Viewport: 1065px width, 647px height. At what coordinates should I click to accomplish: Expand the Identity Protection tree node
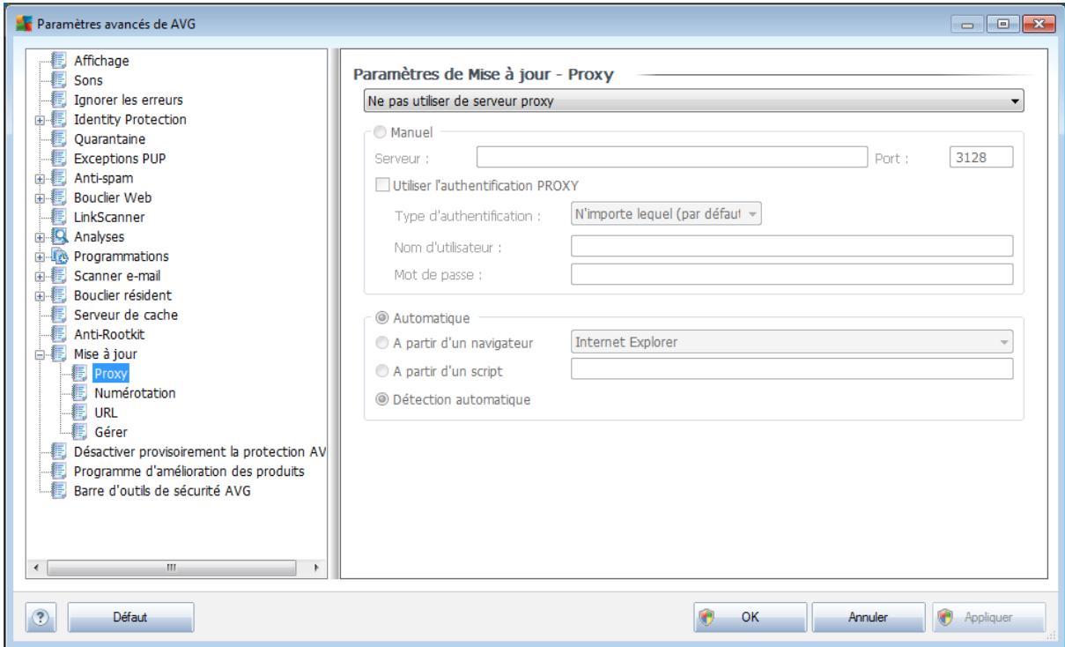coord(41,120)
